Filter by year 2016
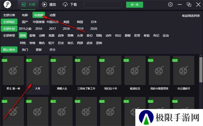This screenshot has height=126, width=203. pyautogui.click(x=39, y=29)
